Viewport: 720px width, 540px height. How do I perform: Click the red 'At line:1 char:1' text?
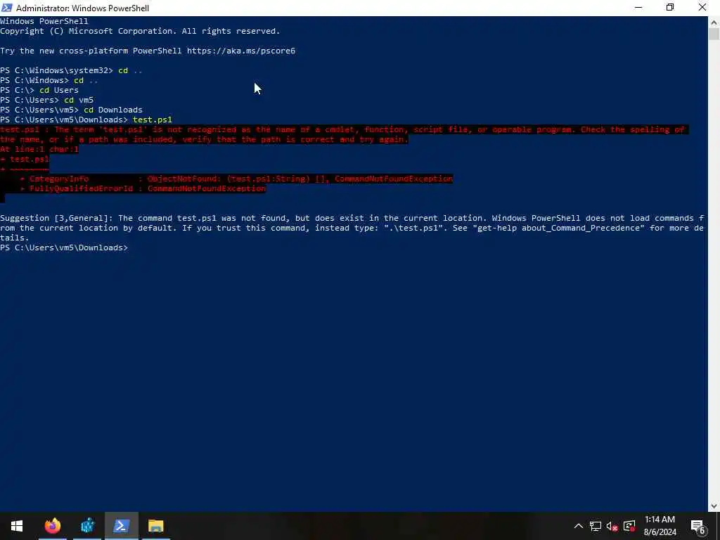39,149
